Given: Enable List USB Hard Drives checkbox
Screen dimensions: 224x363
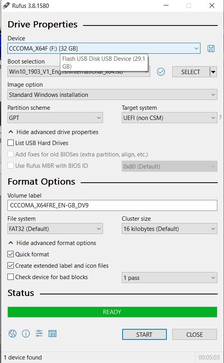Looking at the screenshot, I should pos(11,143).
